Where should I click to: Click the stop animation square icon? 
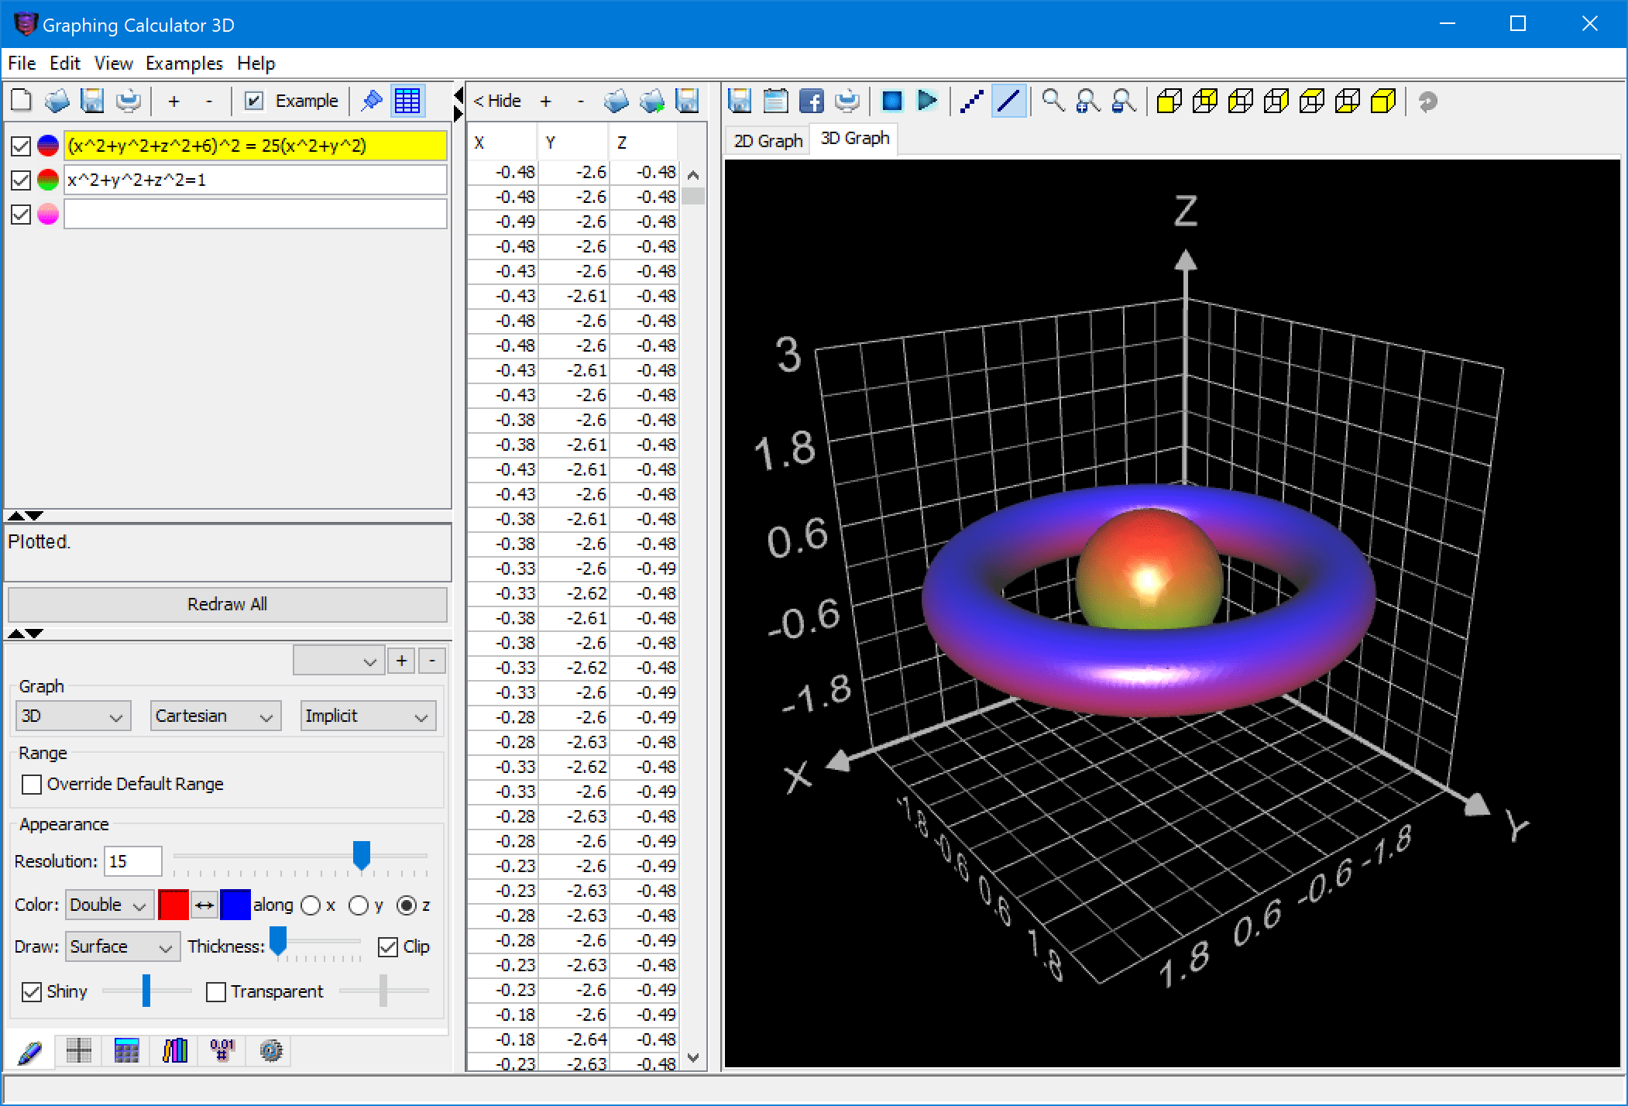pos(892,101)
